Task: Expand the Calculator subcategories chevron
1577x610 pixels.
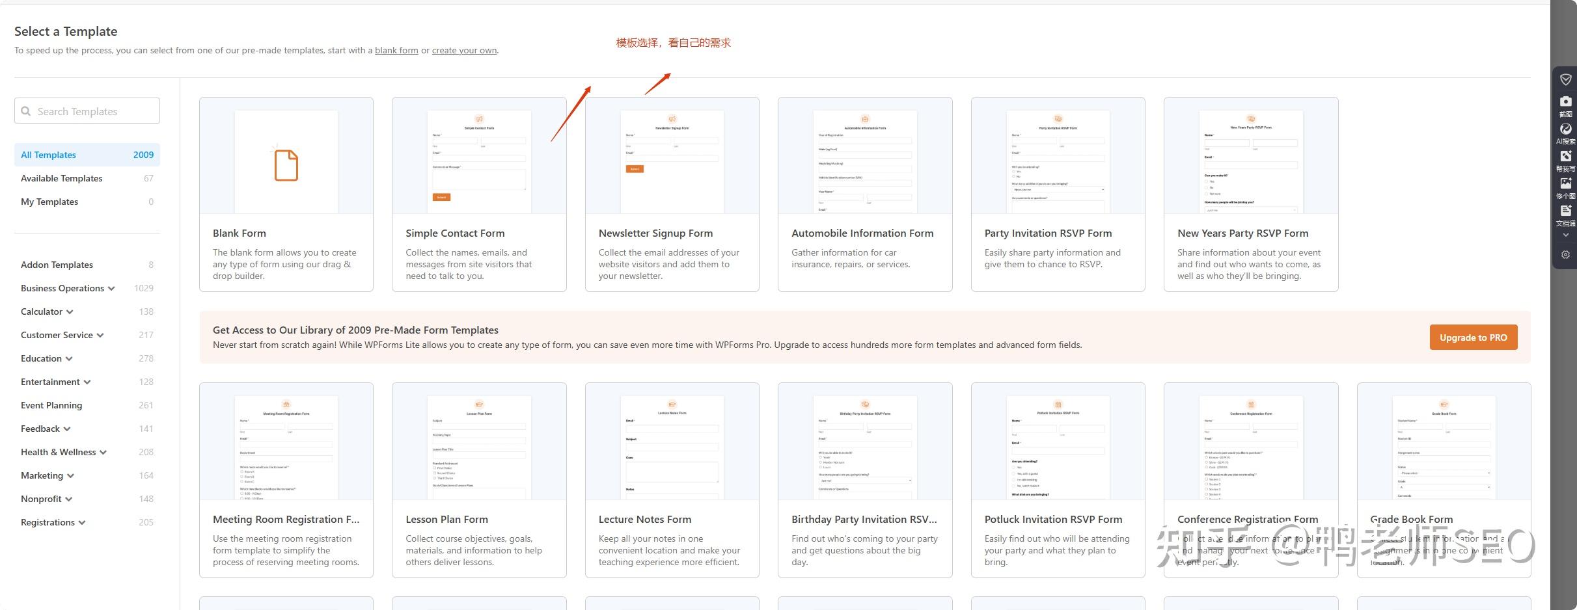Action: (70, 312)
